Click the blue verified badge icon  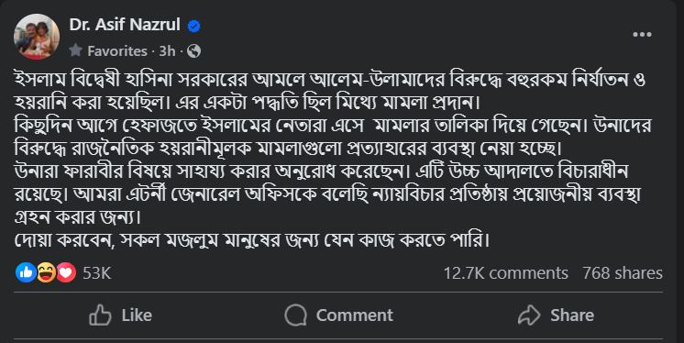click(x=194, y=27)
